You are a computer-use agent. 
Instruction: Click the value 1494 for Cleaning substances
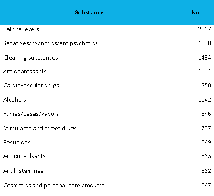pos(204,57)
